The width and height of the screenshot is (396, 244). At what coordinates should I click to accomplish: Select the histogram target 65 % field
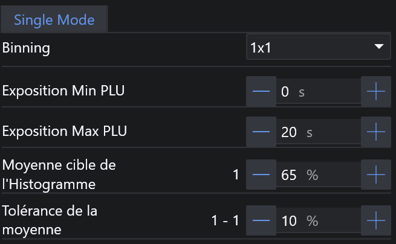click(318, 175)
